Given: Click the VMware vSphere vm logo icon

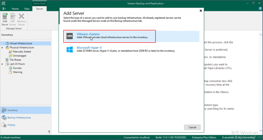Looking at the screenshot, I should (x=70, y=36).
